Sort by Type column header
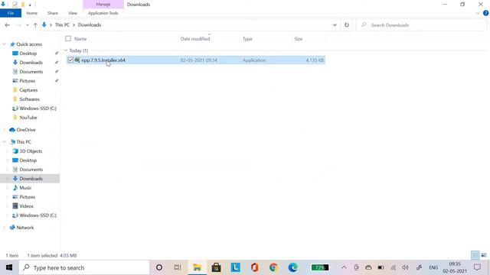Viewport: 490px width, 275px height. tap(247, 39)
